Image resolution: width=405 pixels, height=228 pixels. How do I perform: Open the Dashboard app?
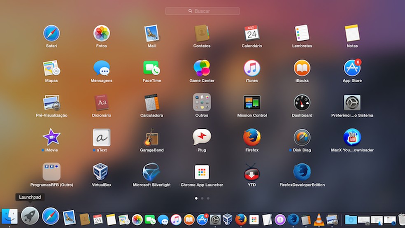click(x=302, y=103)
